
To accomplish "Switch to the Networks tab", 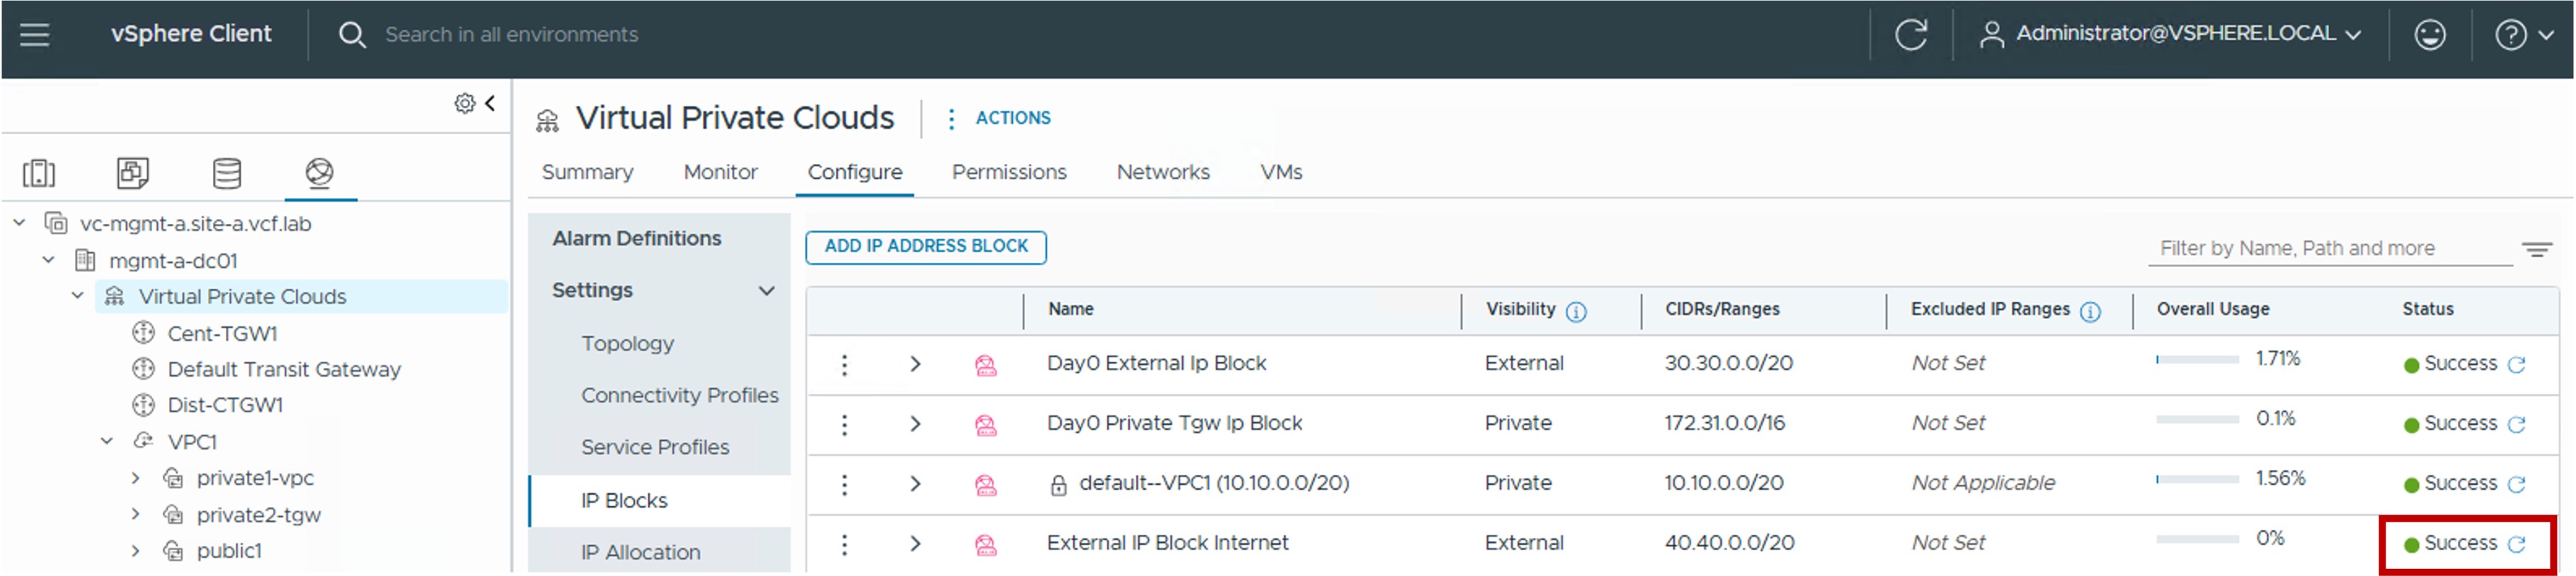I will point(1163,172).
